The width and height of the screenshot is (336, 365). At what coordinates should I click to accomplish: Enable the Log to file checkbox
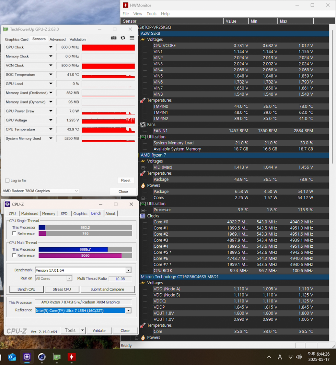[7, 181]
